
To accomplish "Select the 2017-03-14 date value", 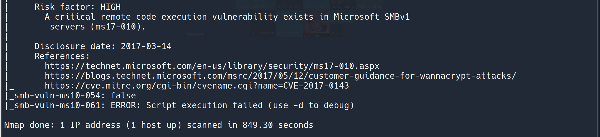I will tap(146, 46).
